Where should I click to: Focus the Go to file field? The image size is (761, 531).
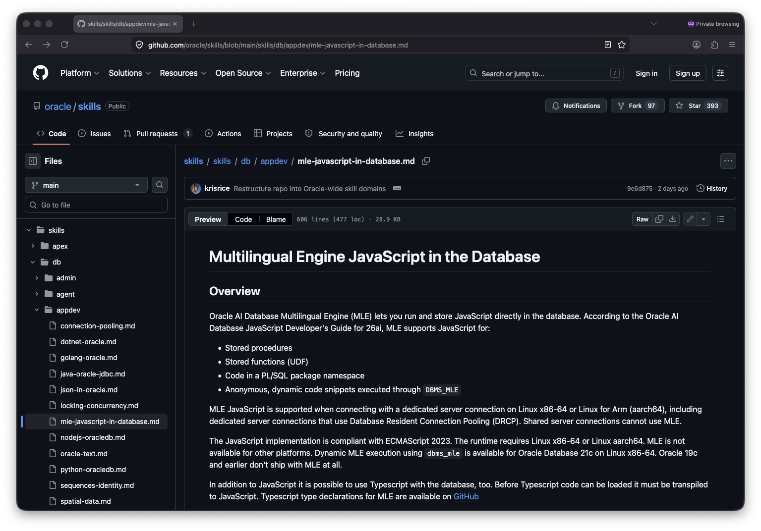tap(96, 205)
